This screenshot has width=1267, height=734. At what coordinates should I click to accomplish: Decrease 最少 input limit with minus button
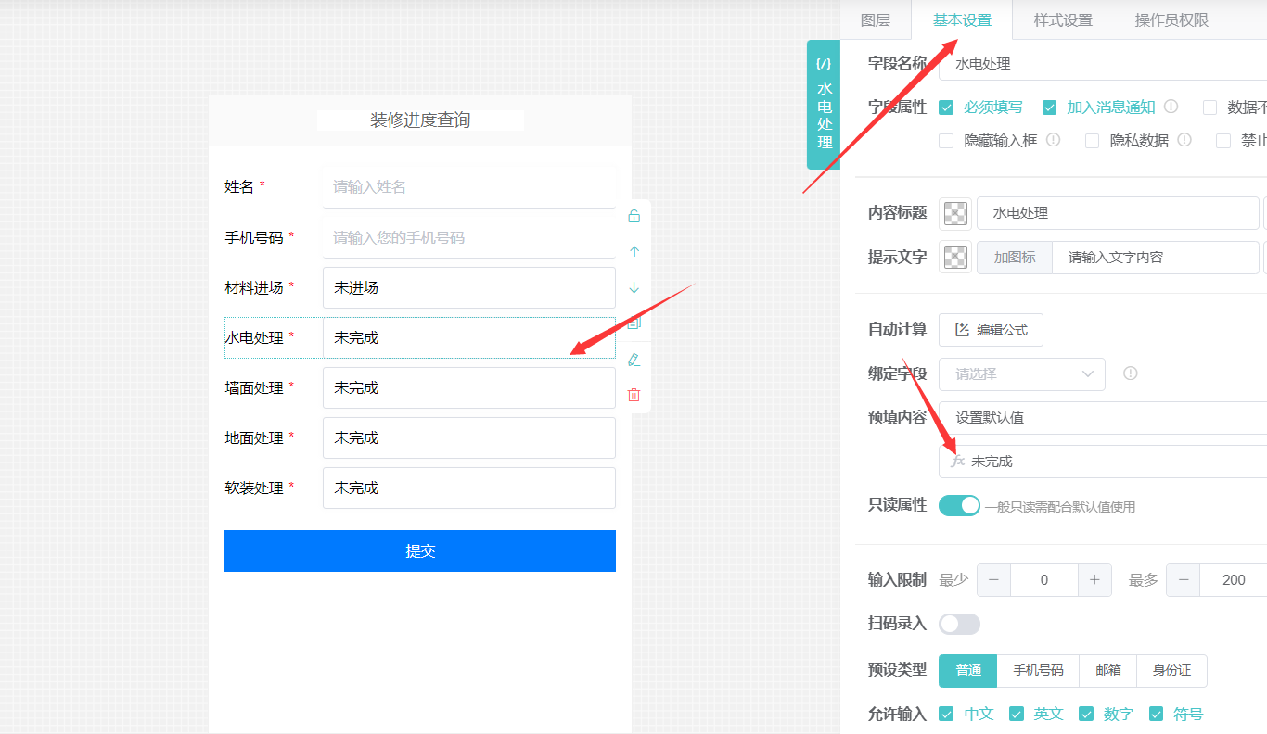click(993, 580)
